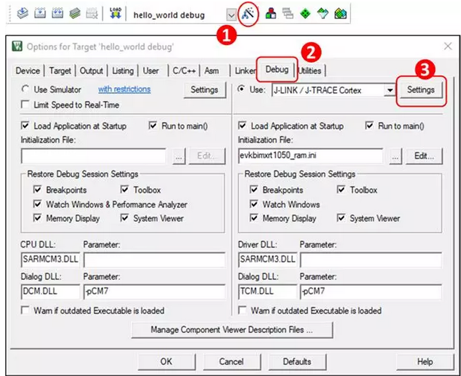Click the Manage Multi-Project Workspace icon
This screenshot has width=461, height=376.
[x=287, y=14]
